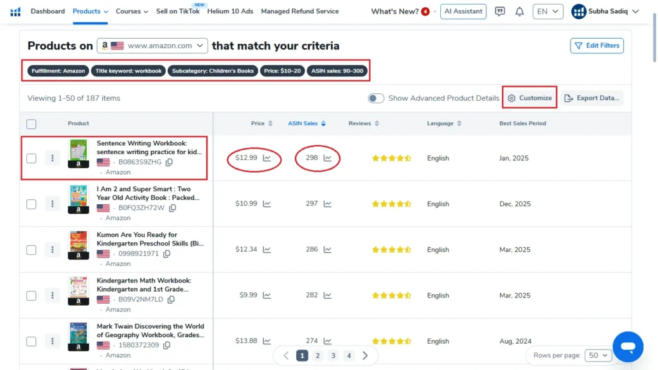The image size is (658, 370).
Task: Open the EN language dropdown
Action: click(x=547, y=11)
